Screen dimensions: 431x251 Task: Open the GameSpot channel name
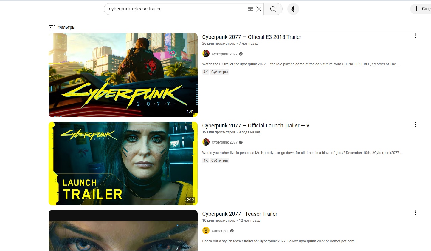[220, 231]
